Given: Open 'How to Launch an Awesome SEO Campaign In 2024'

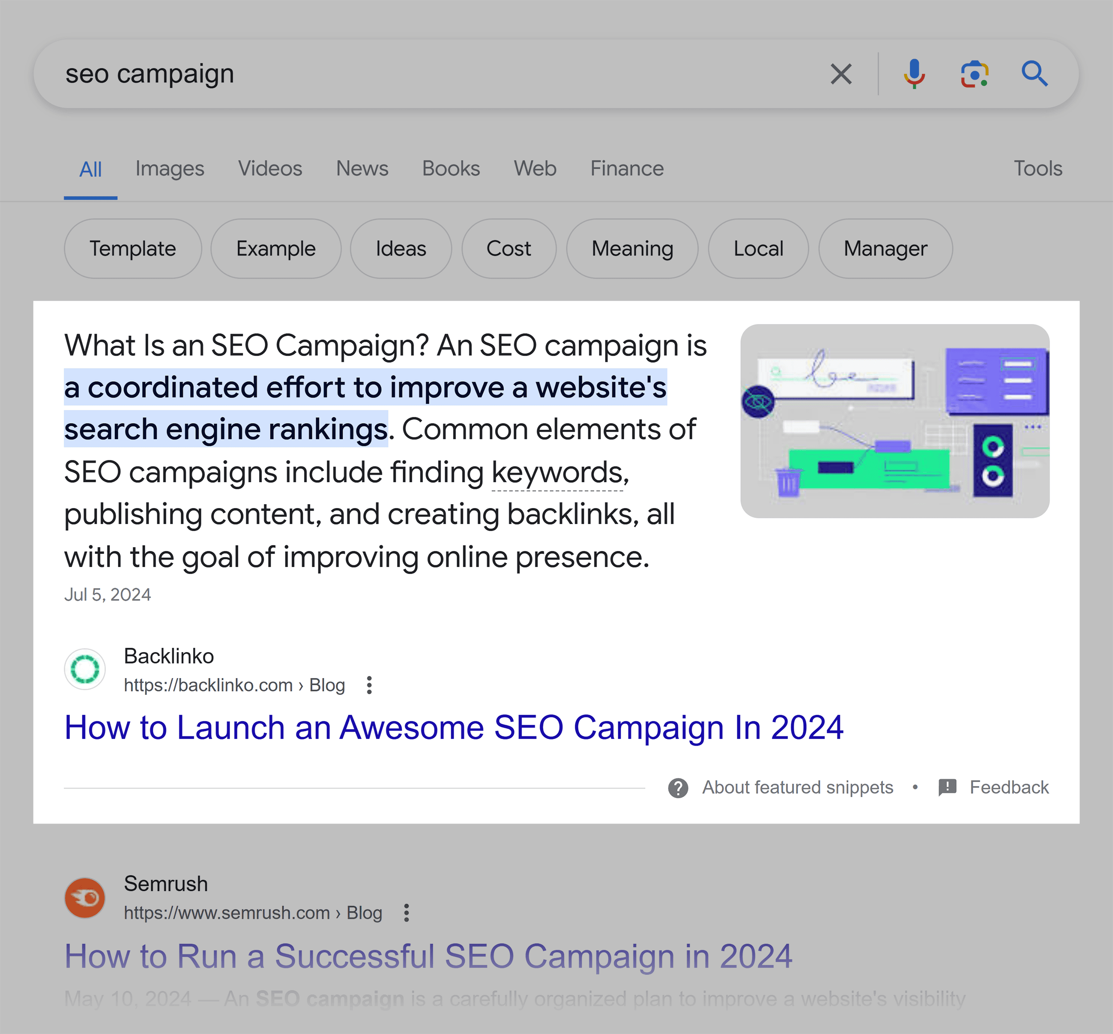Looking at the screenshot, I should pos(454,728).
